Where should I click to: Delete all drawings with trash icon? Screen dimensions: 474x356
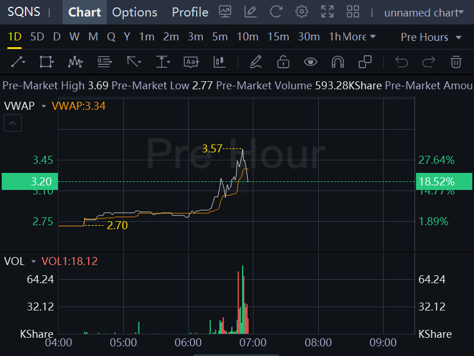point(456,61)
